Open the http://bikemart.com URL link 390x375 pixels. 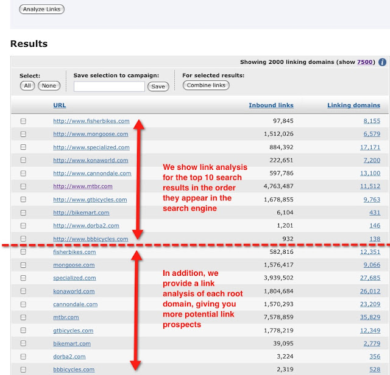pyautogui.click(x=81, y=212)
